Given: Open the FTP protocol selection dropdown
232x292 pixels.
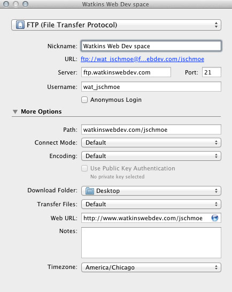Looking at the screenshot, I should click(x=116, y=25).
